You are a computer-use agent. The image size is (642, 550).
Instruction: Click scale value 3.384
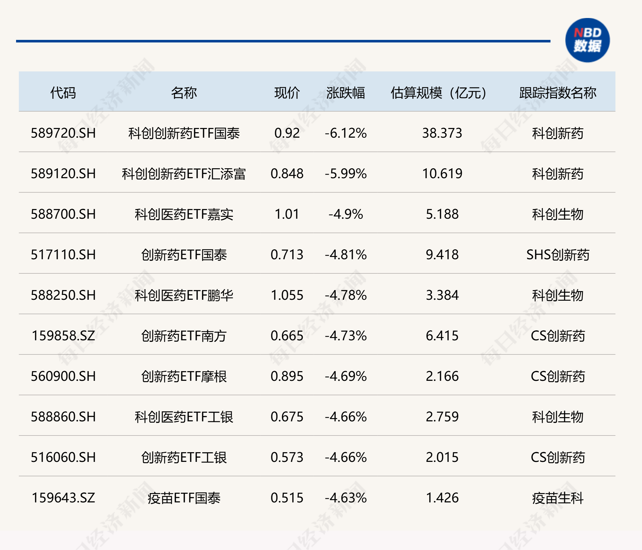coord(442,295)
